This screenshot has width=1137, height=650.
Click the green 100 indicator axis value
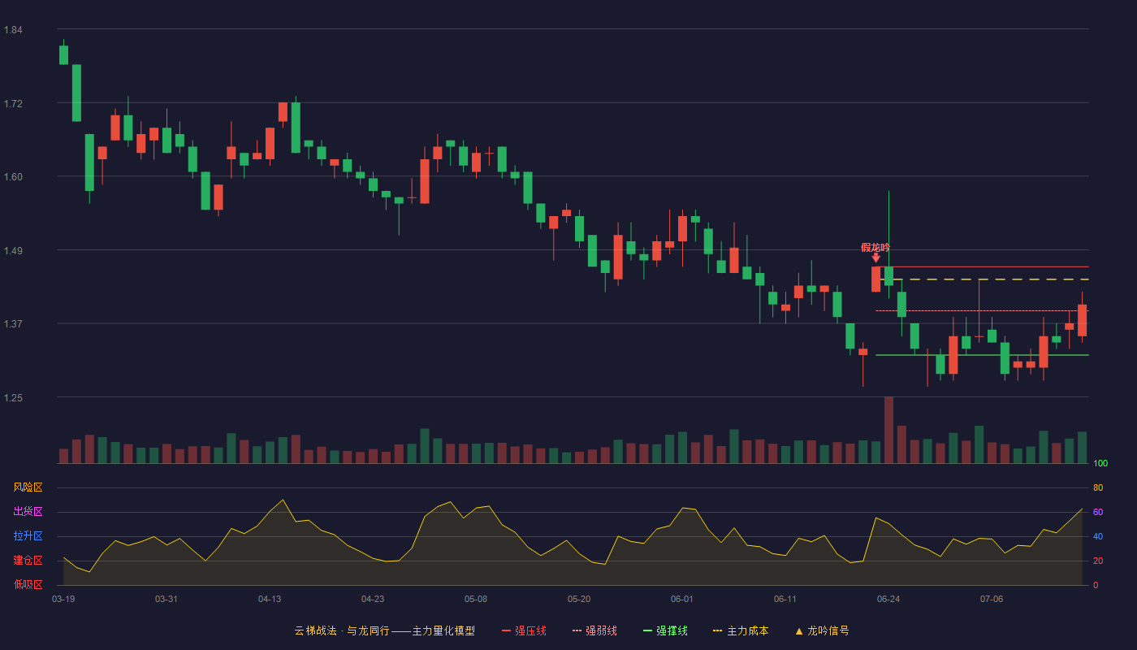(x=1100, y=464)
